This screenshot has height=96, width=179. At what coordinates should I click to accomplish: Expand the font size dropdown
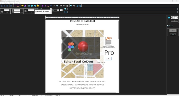click(58, 10)
